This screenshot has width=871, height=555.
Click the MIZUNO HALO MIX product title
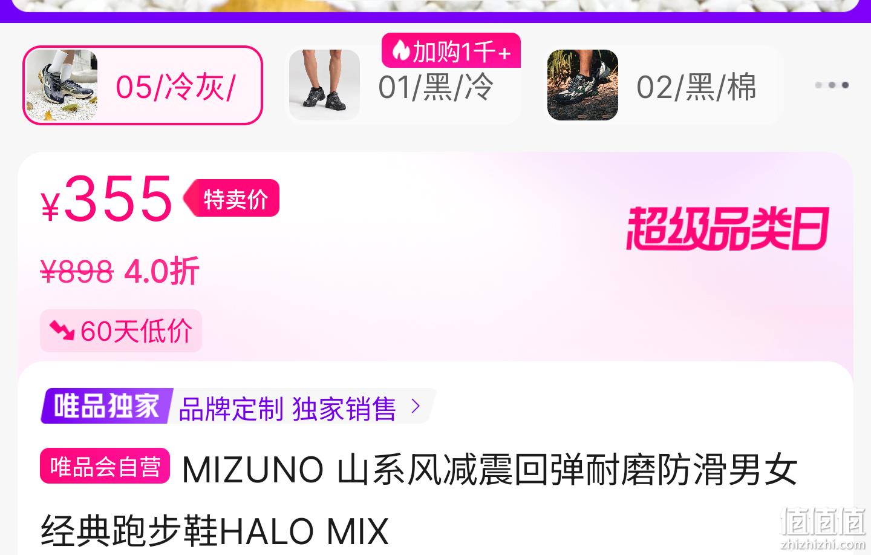point(419,501)
